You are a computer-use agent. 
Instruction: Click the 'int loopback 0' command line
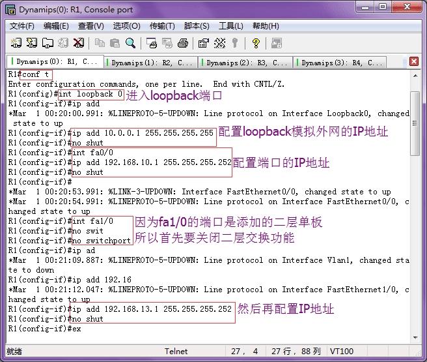[90, 94]
